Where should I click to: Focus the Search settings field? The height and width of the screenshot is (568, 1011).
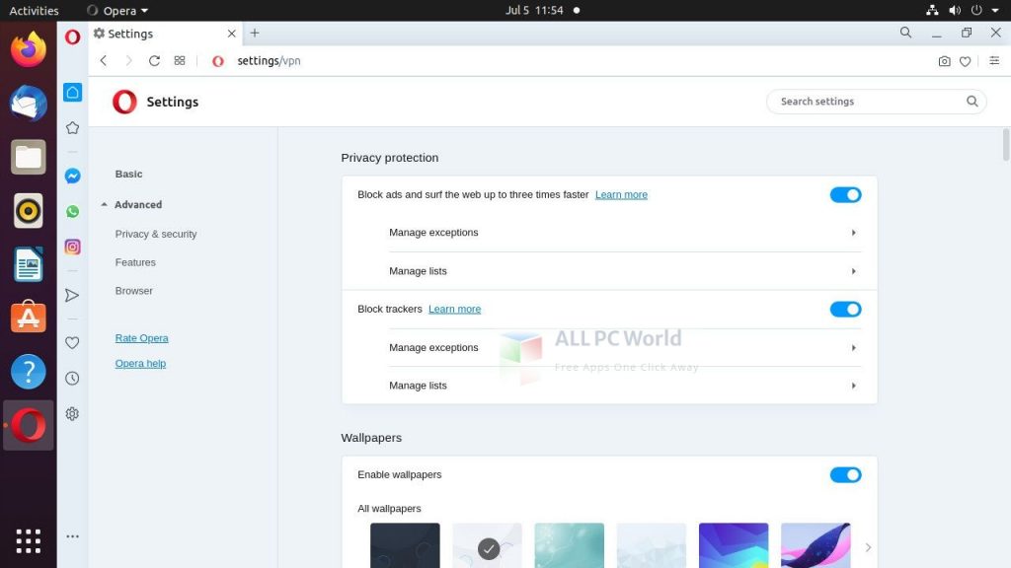tap(877, 102)
